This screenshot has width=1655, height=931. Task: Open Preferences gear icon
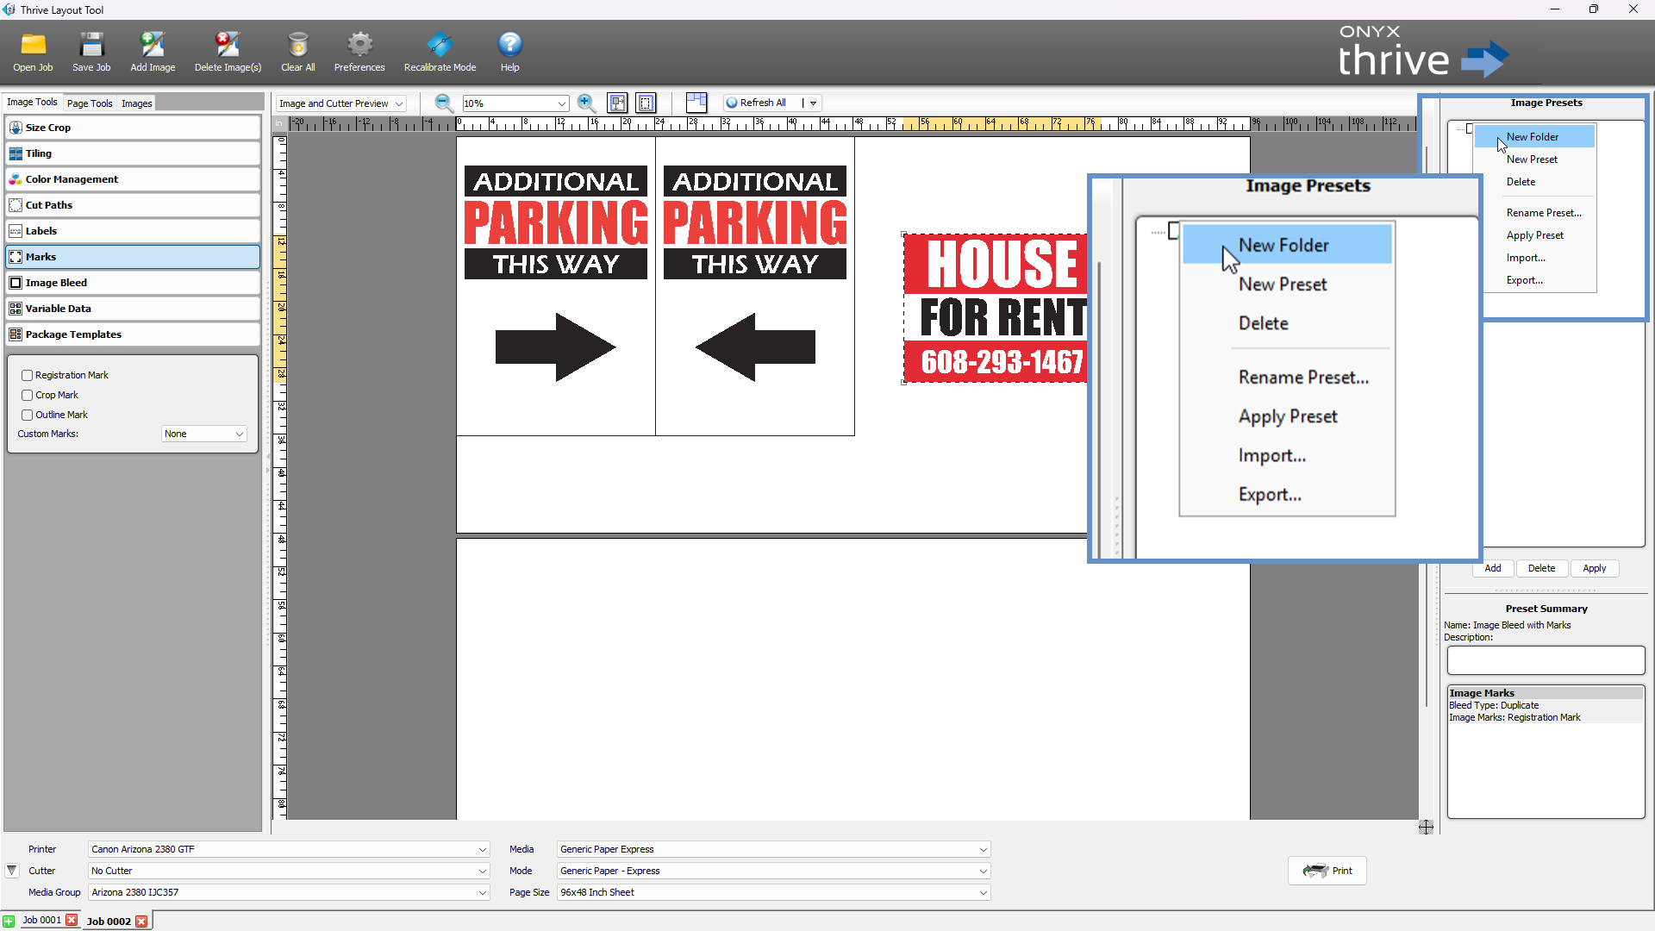pos(359,45)
